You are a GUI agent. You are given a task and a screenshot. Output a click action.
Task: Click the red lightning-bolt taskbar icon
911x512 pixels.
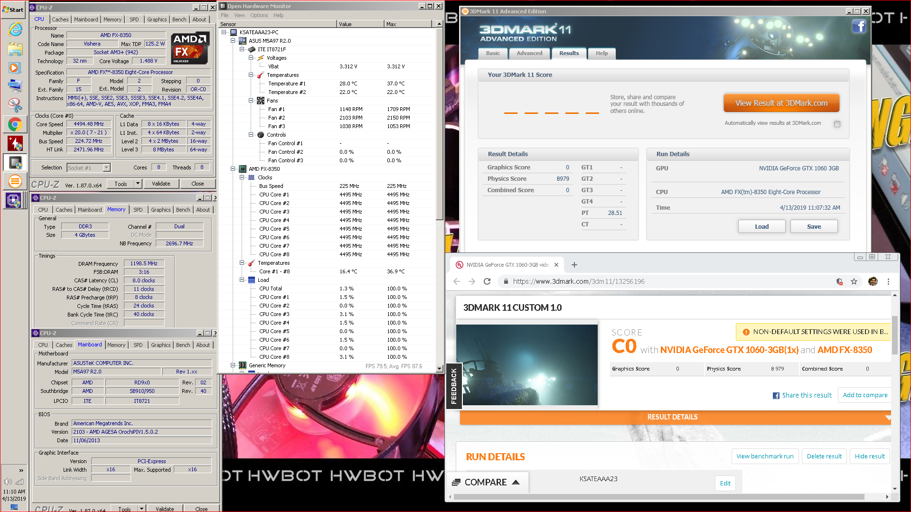point(15,143)
